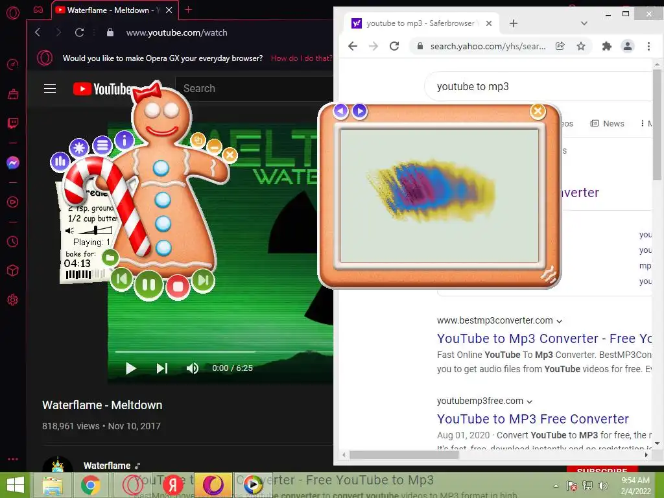Screen dimensions: 664x498
Task: Adjust the gingerbread player volume slider
Action: 96,230
